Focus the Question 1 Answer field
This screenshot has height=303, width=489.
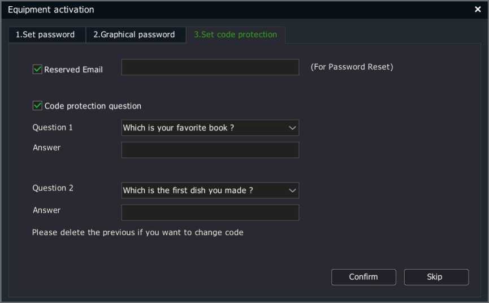pos(210,150)
